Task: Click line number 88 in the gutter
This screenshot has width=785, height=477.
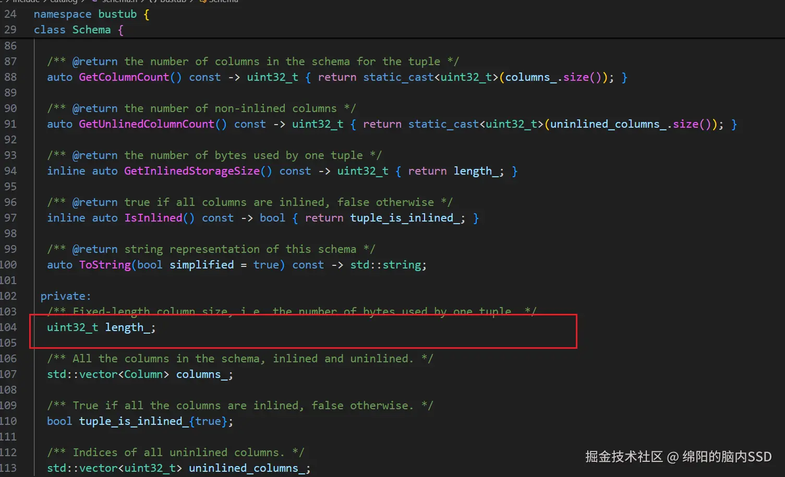Action: [10, 77]
